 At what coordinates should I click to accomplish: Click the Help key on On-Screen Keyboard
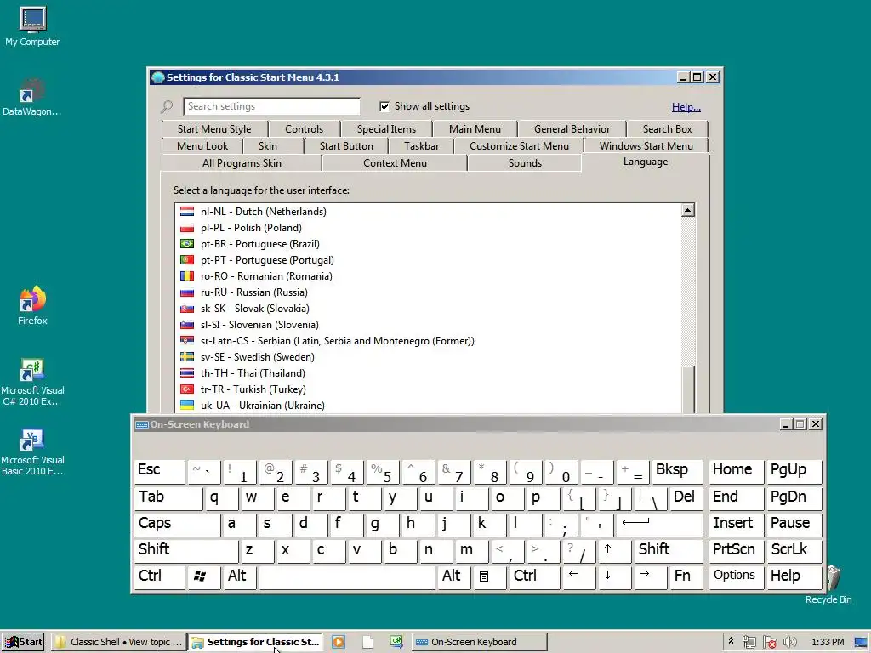tap(794, 576)
